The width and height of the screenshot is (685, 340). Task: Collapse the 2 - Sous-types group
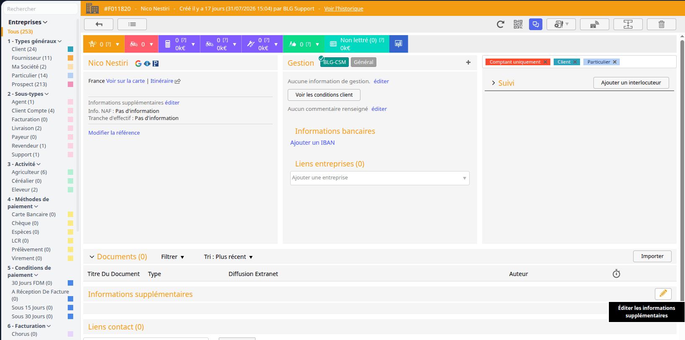(x=28, y=94)
